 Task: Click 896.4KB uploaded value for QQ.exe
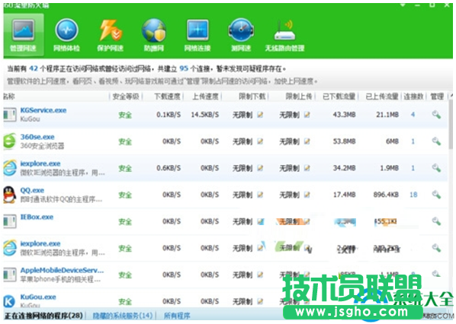point(386,195)
